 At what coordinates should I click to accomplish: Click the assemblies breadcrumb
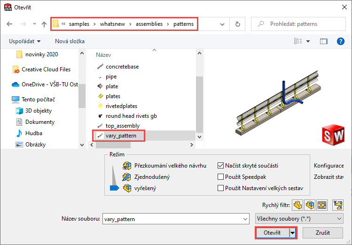pos(149,24)
